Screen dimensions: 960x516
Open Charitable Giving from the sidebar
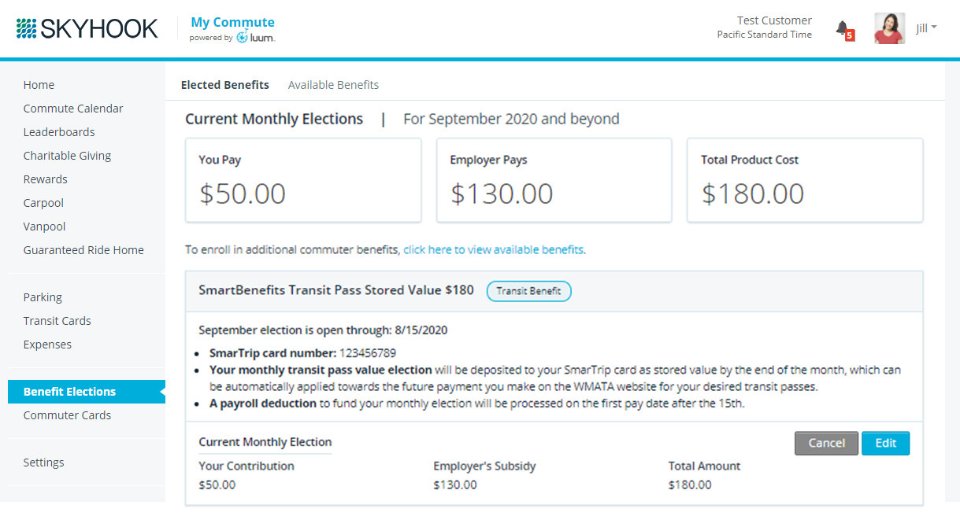[67, 156]
